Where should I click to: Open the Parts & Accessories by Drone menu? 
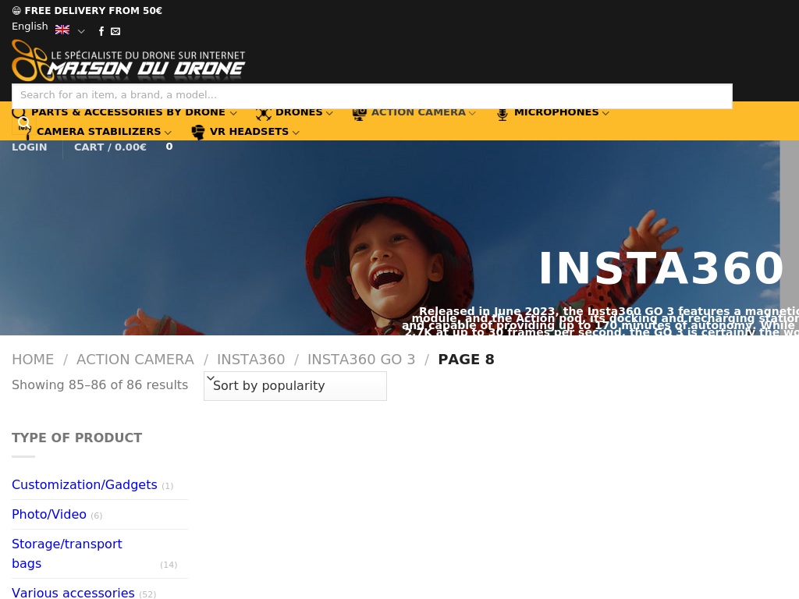(128, 112)
